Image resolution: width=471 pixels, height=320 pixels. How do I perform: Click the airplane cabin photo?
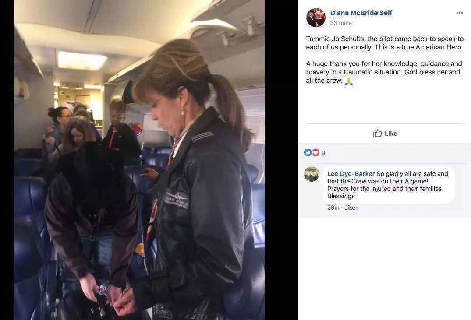pyautogui.click(x=139, y=160)
